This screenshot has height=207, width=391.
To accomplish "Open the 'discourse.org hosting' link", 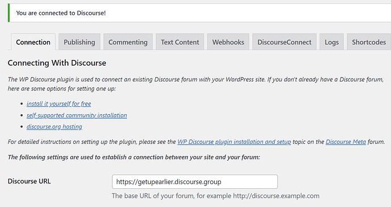I will point(54,127).
